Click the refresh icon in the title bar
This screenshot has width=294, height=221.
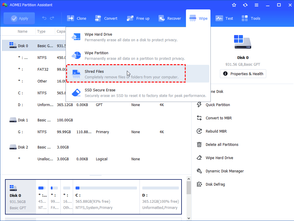[245, 5]
